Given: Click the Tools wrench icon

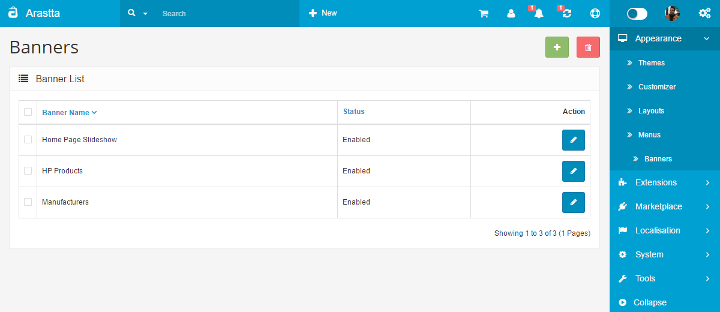Looking at the screenshot, I should click(x=623, y=278).
